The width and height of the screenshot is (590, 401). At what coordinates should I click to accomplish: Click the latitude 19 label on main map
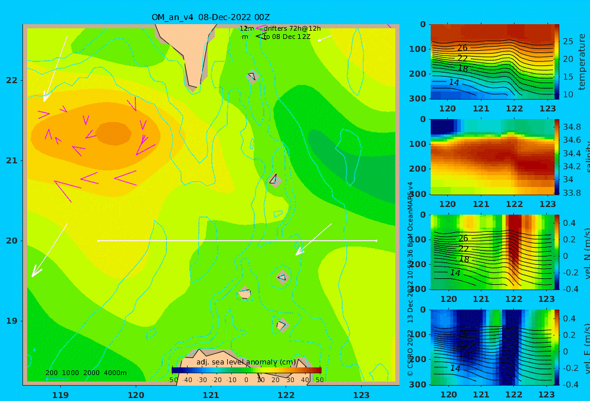tap(12, 321)
